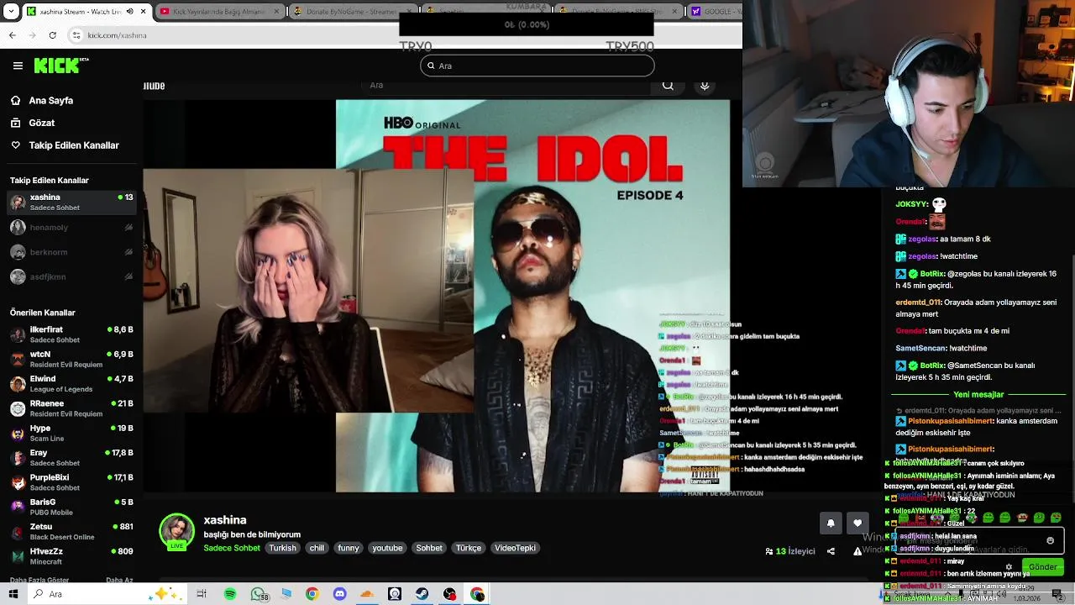The width and height of the screenshot is (1075, 605).
Task: Click xashina streamer avatar with LIVE badge
Action: 177,533
